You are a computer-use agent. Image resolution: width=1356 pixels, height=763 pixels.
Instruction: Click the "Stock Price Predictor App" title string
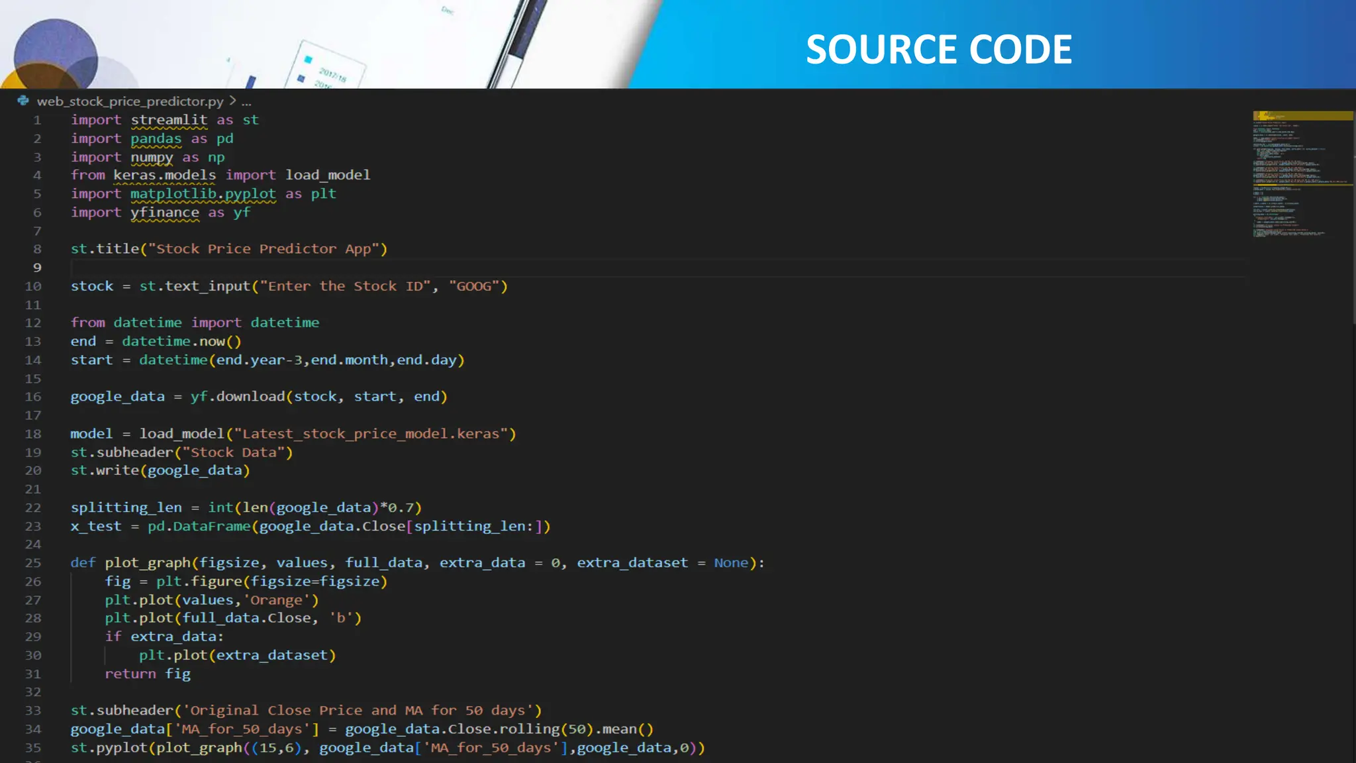click(x=264, y=249)
